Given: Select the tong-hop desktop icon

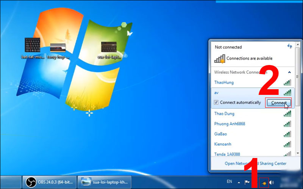Looking at the screenshot, I should 58,51.
